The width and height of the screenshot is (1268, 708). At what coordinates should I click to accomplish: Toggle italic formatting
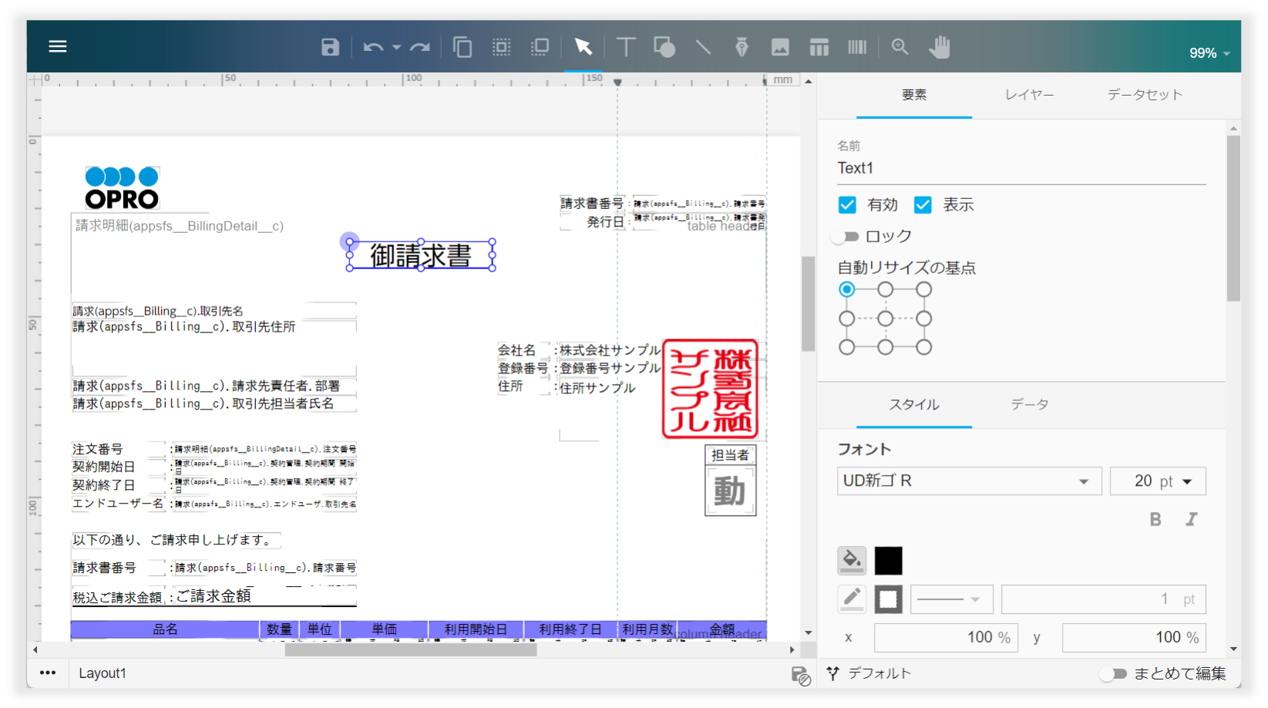coord(1192,519)
